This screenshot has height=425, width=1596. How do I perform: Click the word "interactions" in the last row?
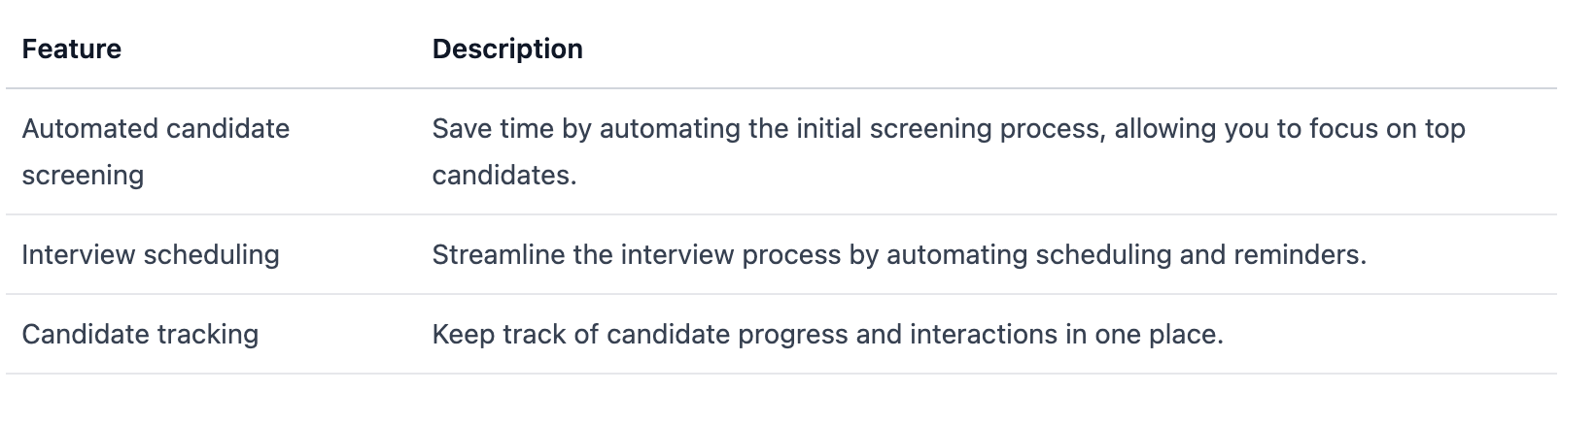[982, 334]
